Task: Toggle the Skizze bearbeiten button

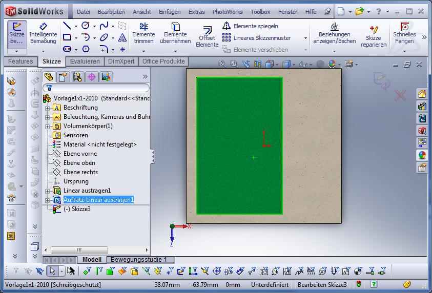Action: (16, 33)
